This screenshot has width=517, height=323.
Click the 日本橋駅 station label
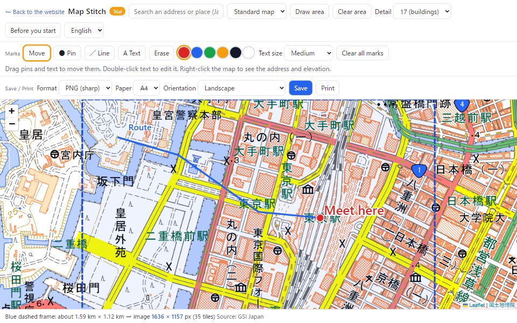coord(472,201)
